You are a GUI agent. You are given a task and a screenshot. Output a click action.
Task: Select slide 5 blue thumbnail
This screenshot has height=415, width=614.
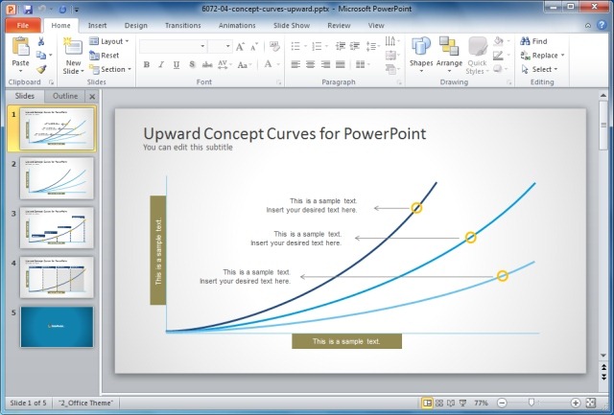pyautogui.click(x=57, y=327)
